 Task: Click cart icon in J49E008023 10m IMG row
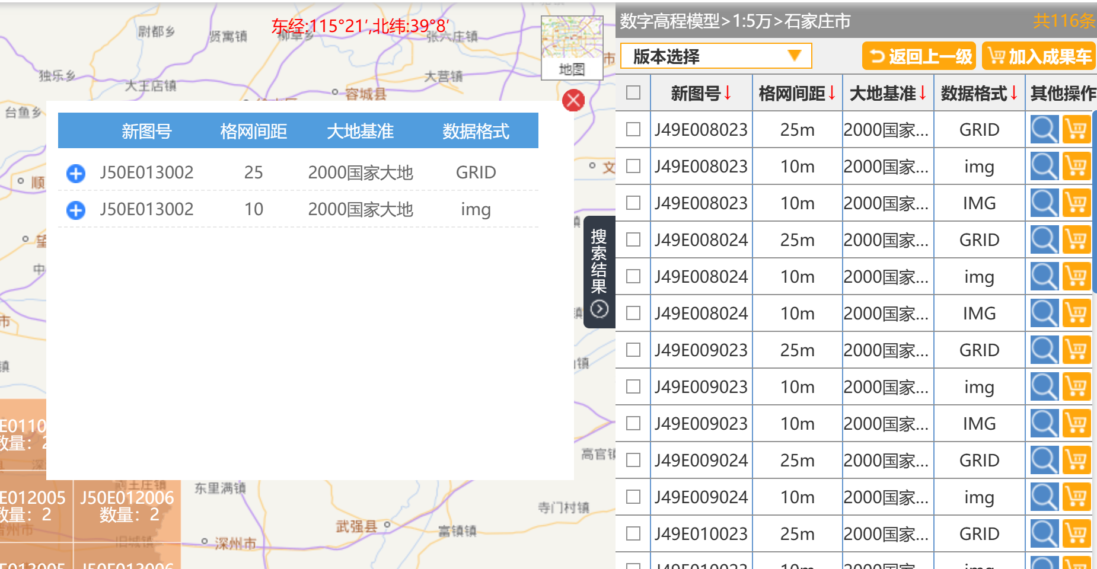1076,203
